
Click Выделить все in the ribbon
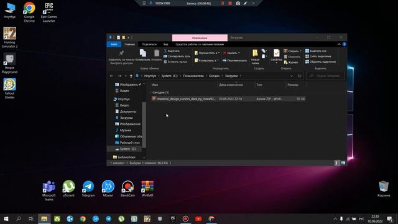click(x=316, y=51)
